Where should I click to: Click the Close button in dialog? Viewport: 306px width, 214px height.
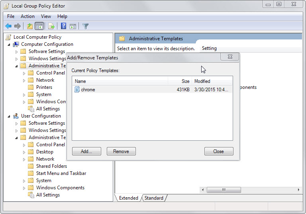click(219, 151)
